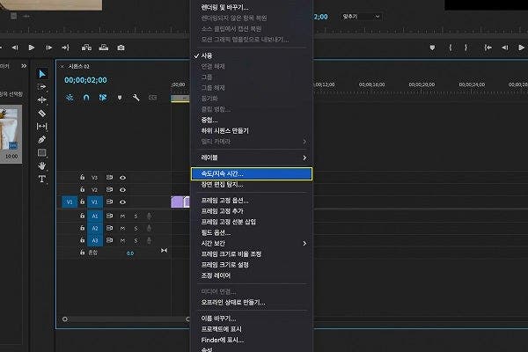This screenshot has height=352, width=528.
Task: Click the 00;00;02;00 timeline timecode
Action: 85,80
